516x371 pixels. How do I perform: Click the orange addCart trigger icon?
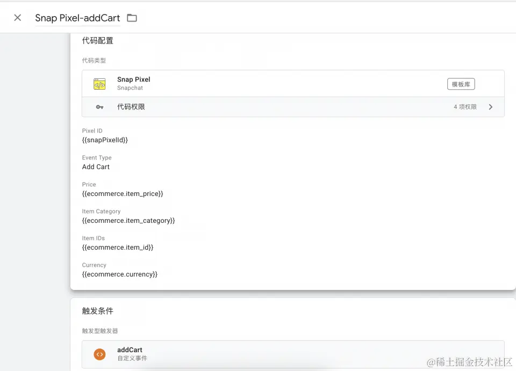pos(100,354)
